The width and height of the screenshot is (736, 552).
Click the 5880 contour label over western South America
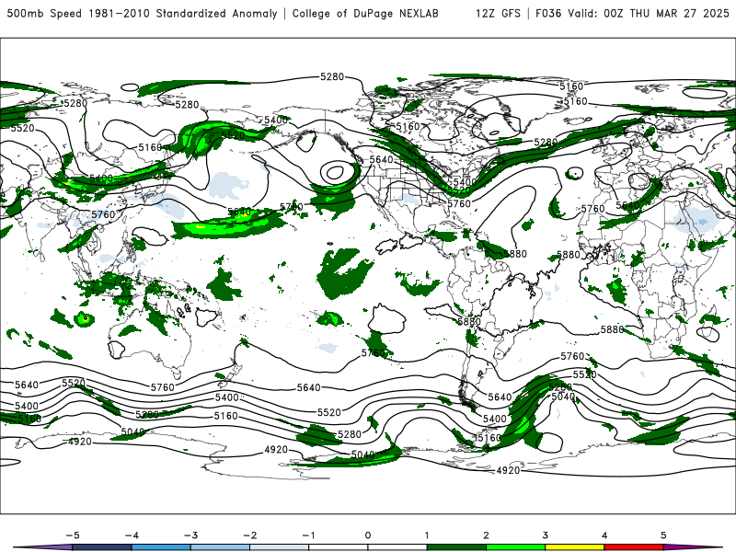coord(469,322)
